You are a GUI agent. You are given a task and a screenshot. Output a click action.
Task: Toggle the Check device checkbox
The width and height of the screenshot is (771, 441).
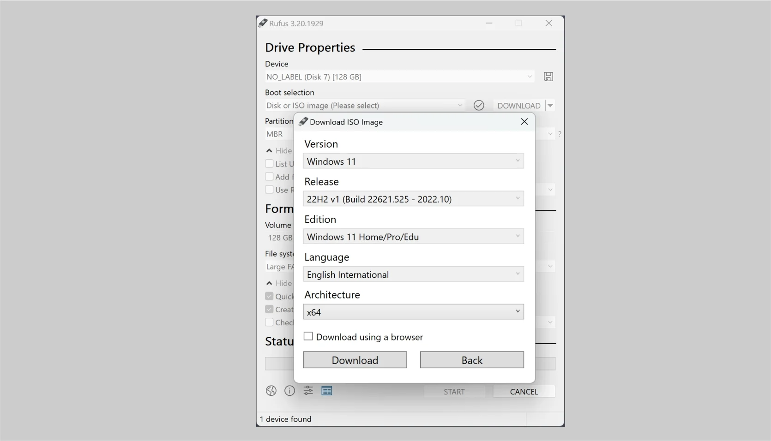point(269,322)
